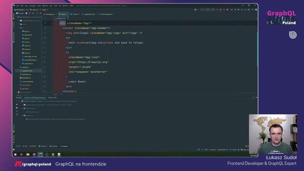
Task: Switch to the client.ts editor tab
Action: (x=75, y=14)
